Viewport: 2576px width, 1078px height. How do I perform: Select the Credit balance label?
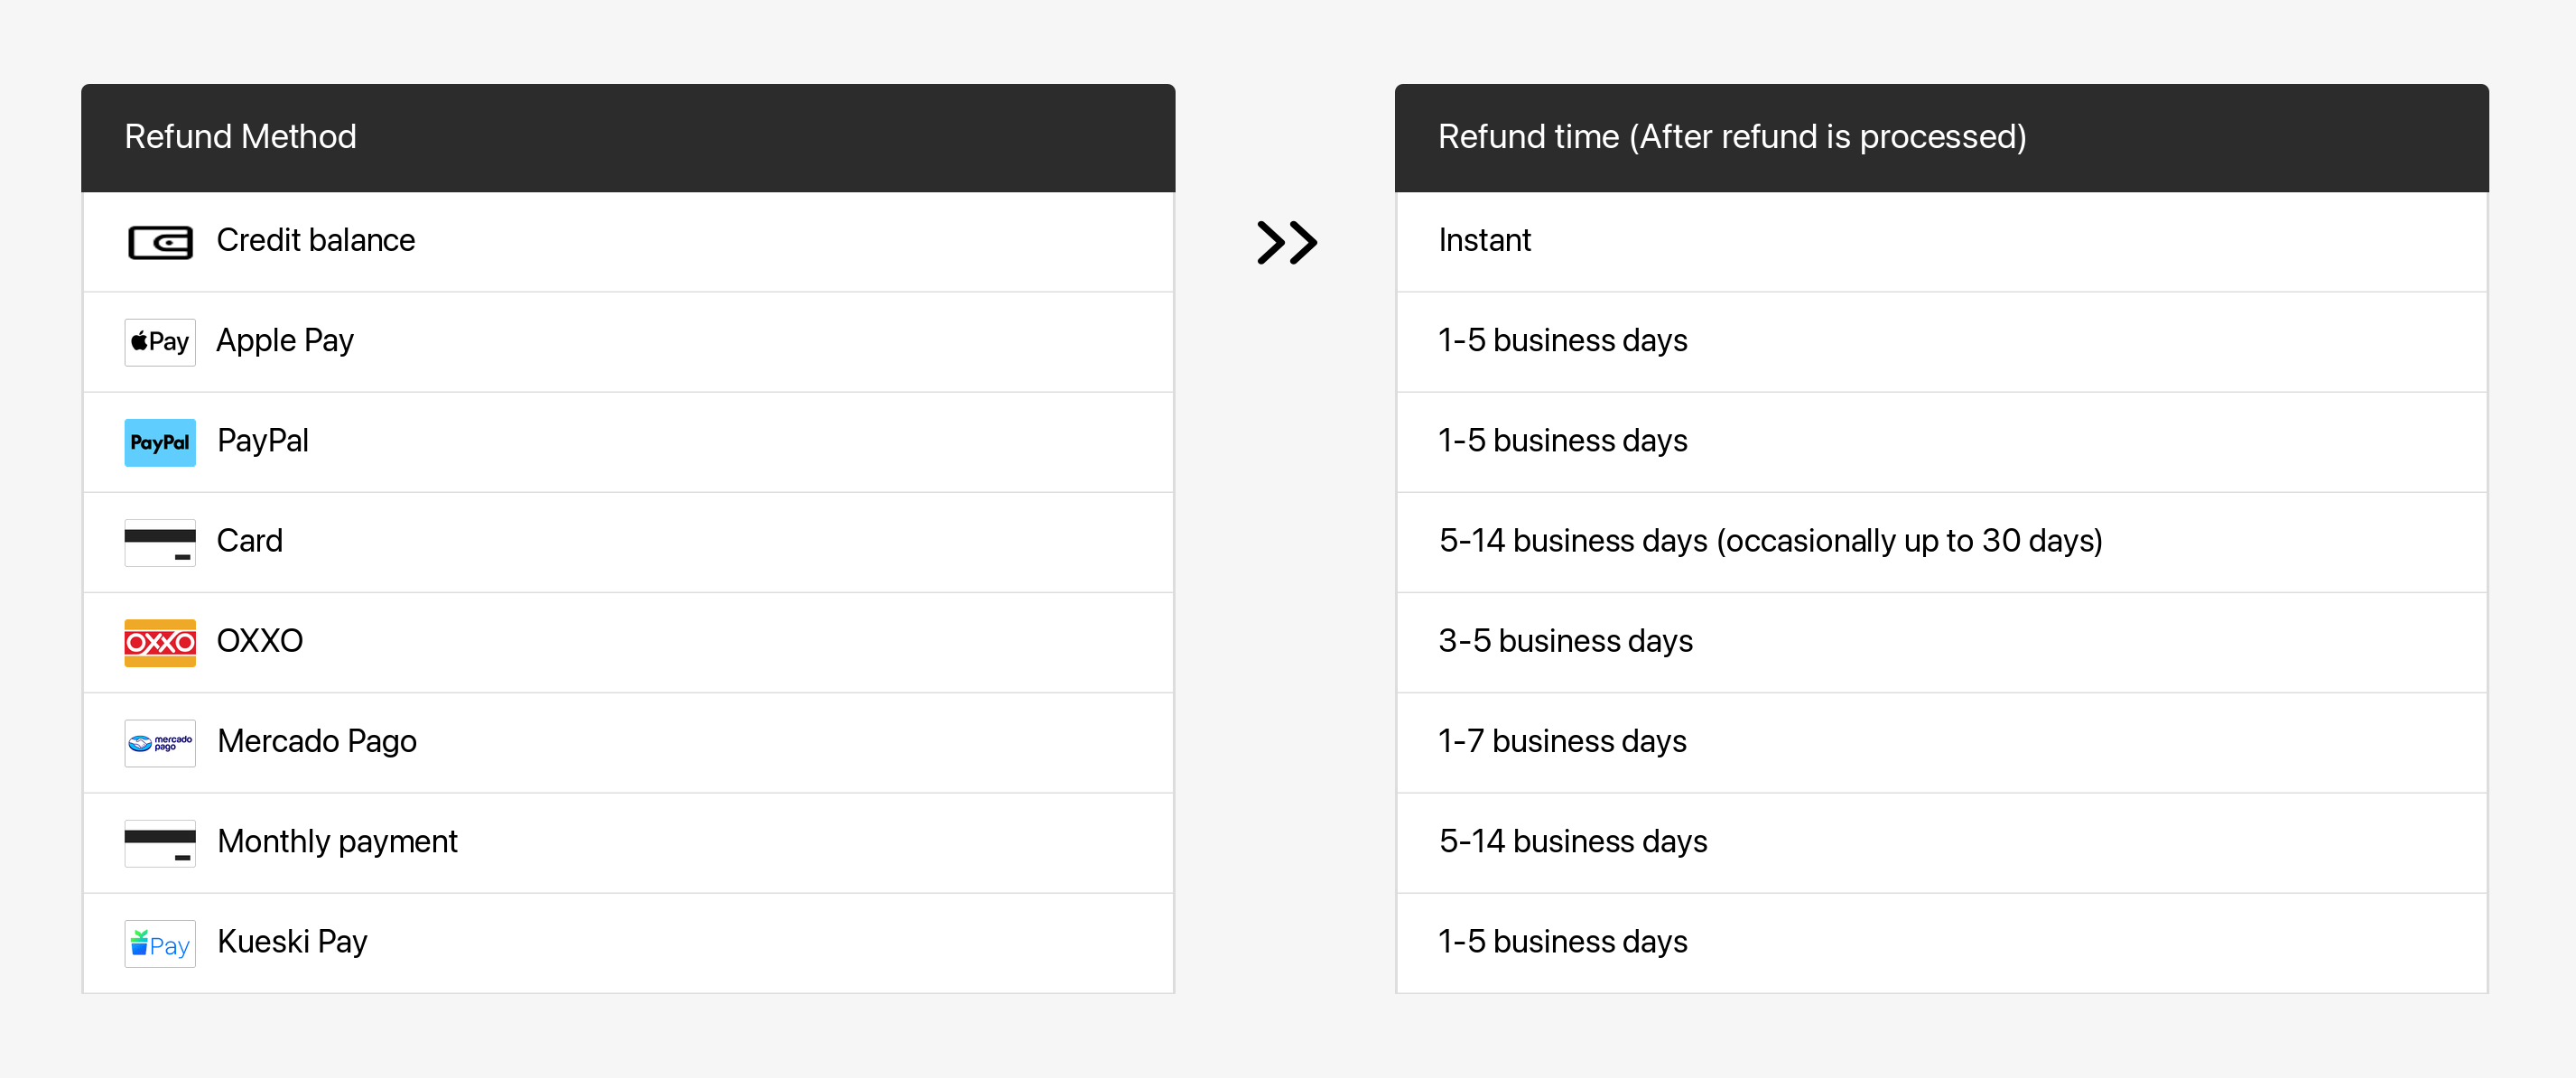(315, 240)
